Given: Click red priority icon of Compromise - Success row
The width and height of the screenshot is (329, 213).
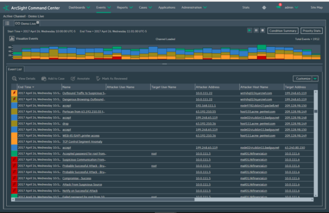Looking at the screenshot, I should click(x=14, y=178).
